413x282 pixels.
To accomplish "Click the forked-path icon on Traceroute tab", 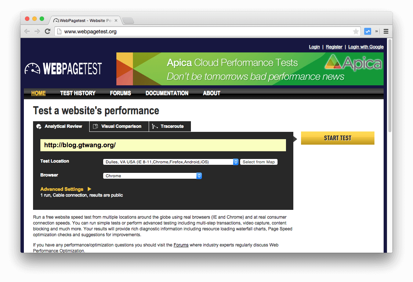I will tap(155, 126).
